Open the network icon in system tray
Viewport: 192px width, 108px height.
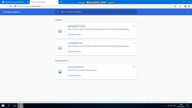point(168,106)
